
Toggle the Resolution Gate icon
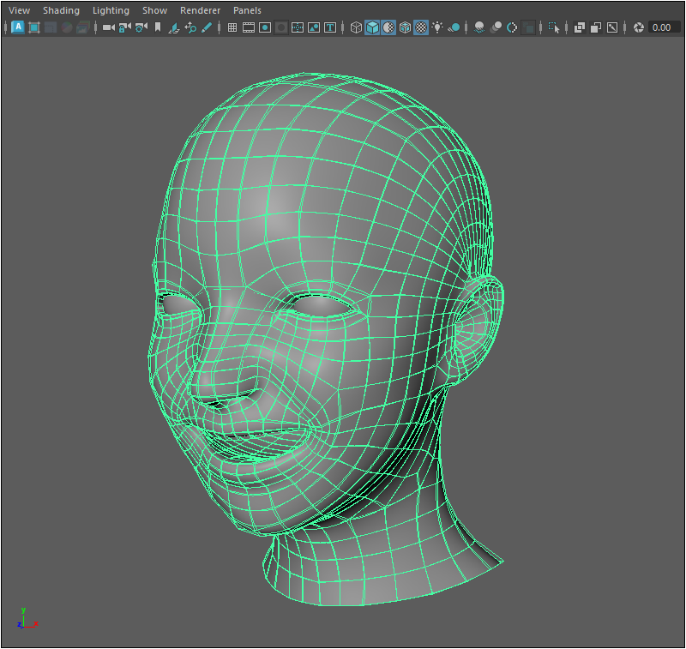pos(265,27)
